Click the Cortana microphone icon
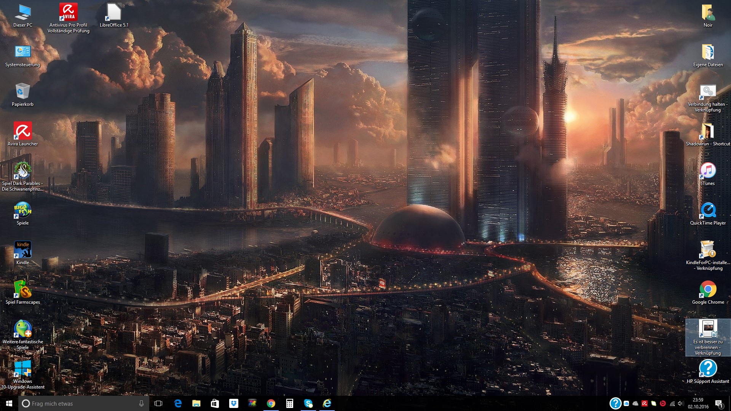Viewport: 731px width, 411px height. coord(141,403)
